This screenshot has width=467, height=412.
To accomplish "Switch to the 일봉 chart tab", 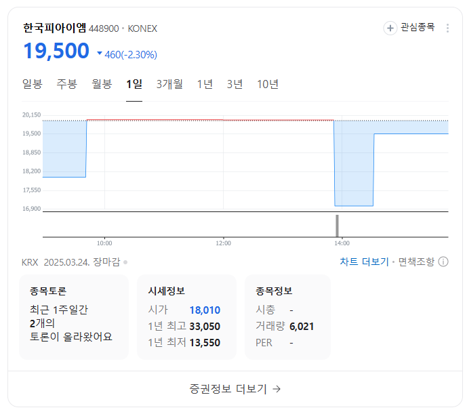I will coord(32,84).
